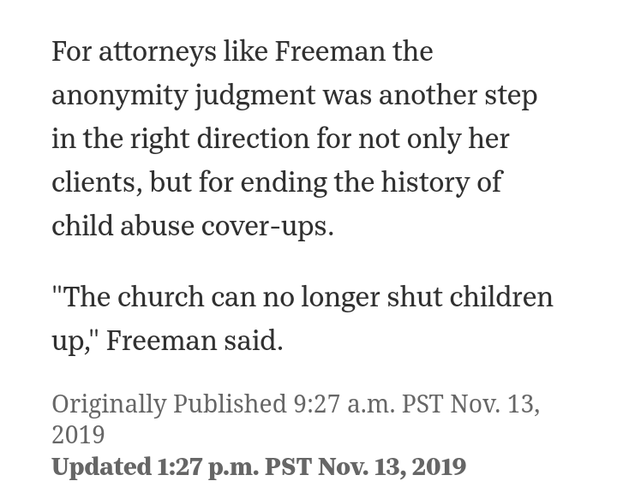Click the word "attorneys" in first line

(158, 53)
